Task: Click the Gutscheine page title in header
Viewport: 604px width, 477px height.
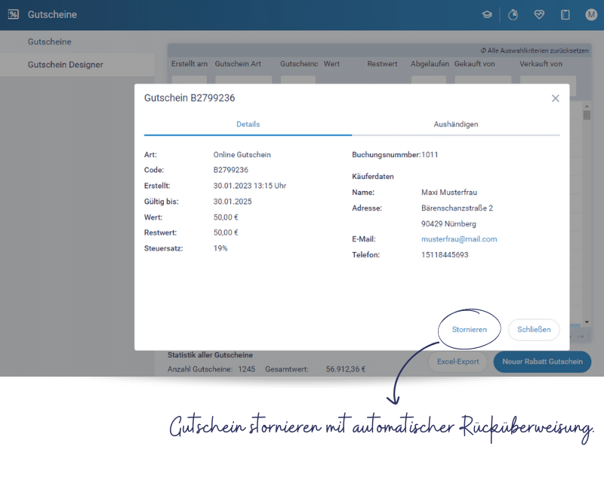Action: (x=52, y=14)
